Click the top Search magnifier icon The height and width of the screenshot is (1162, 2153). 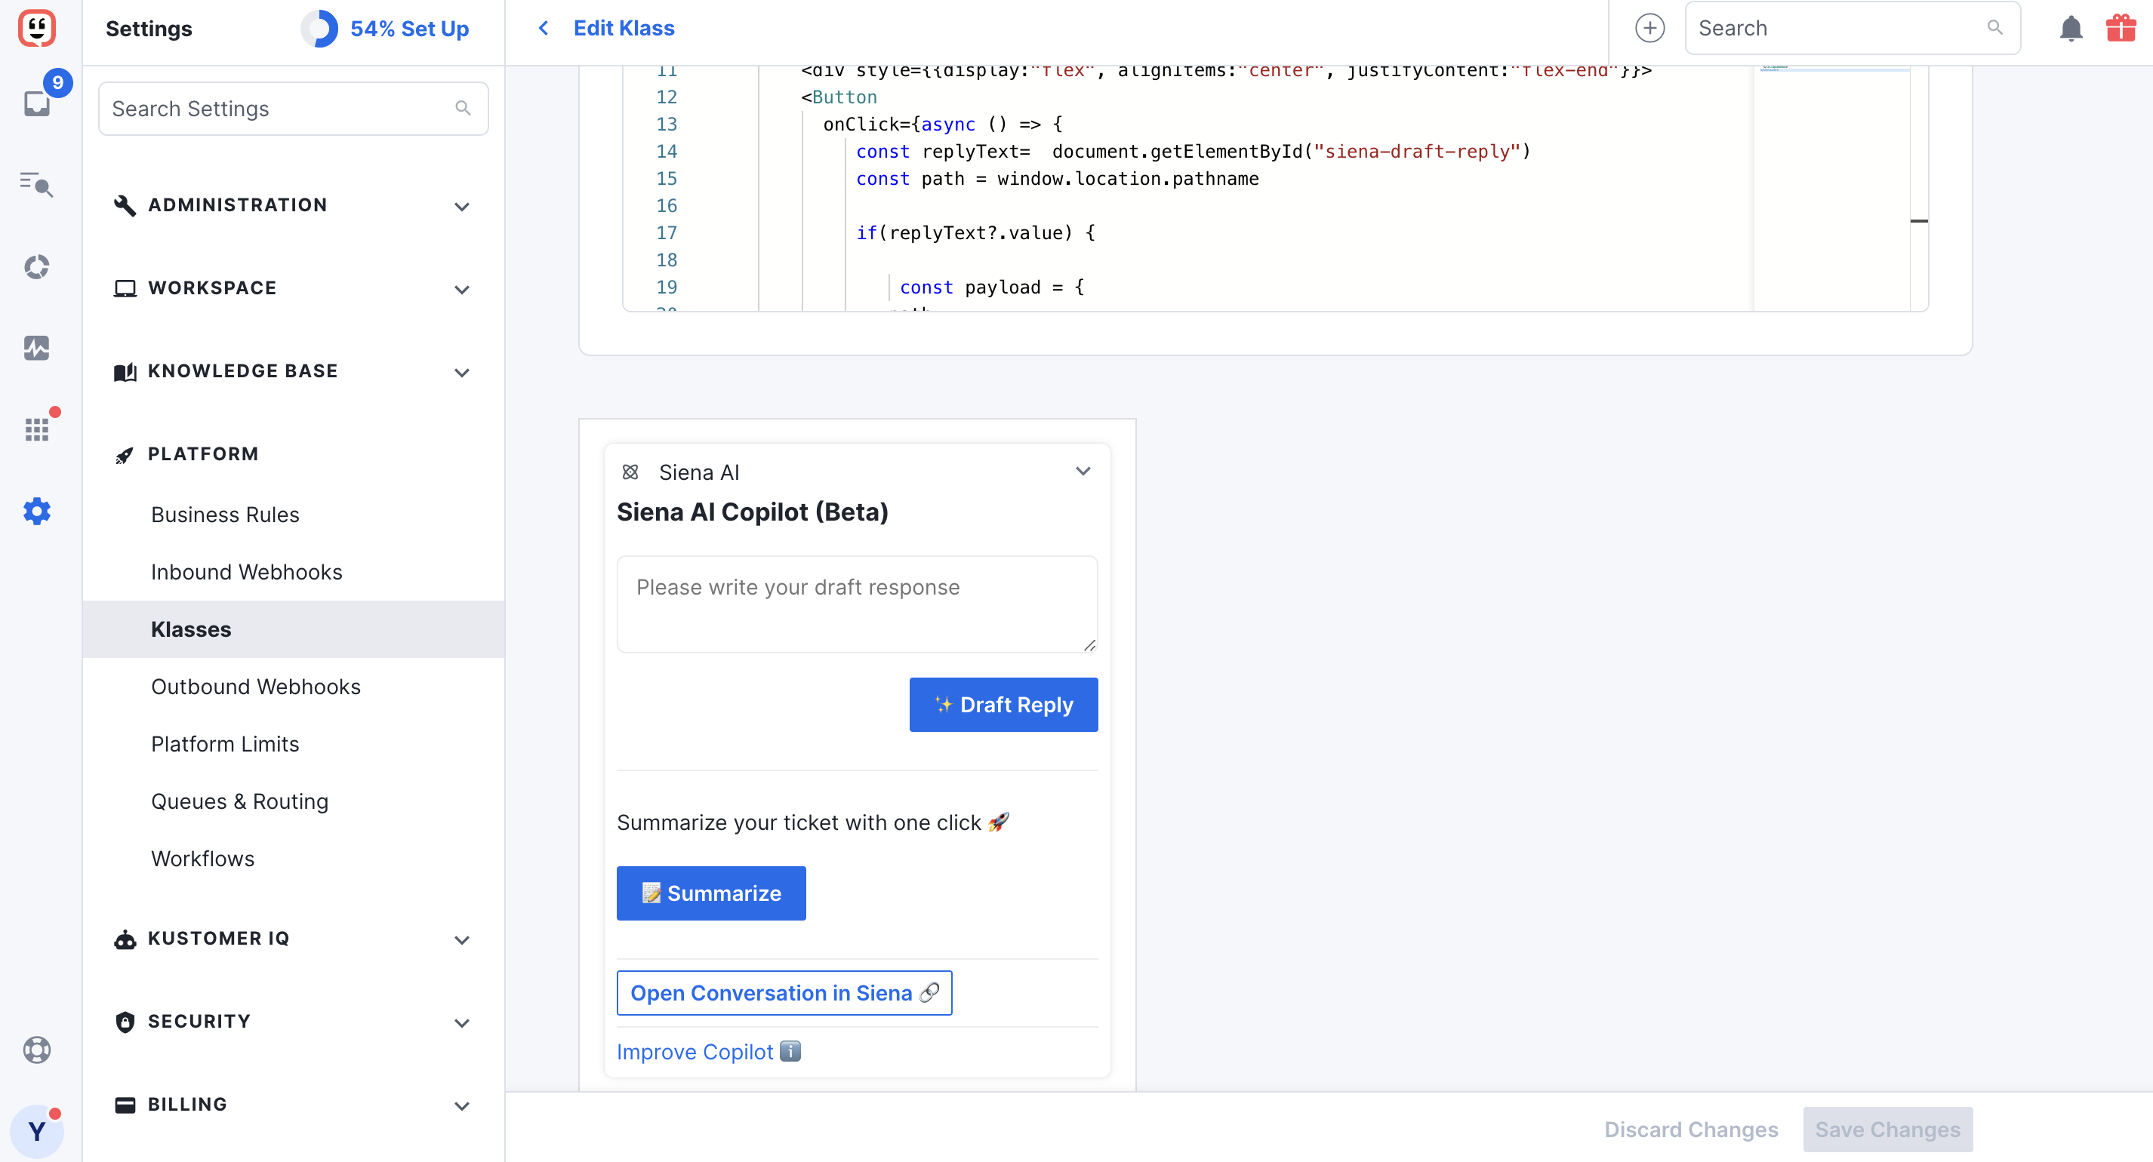[x=1995, y=28]
